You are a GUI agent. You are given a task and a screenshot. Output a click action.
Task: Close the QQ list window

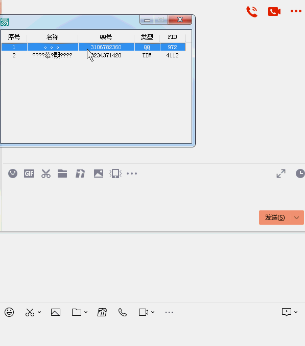coord(180,19)
